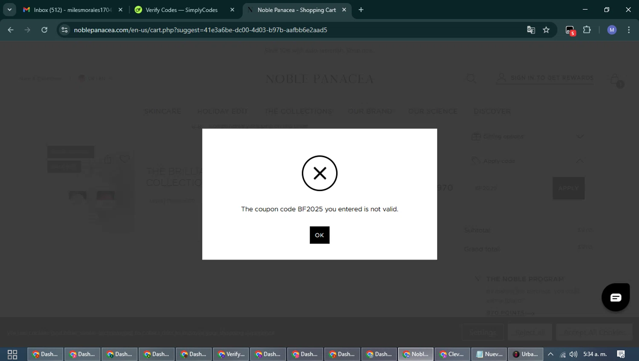
Task: Open the Clev... taskbar Chrome window
Action: (x=452, y=354)
